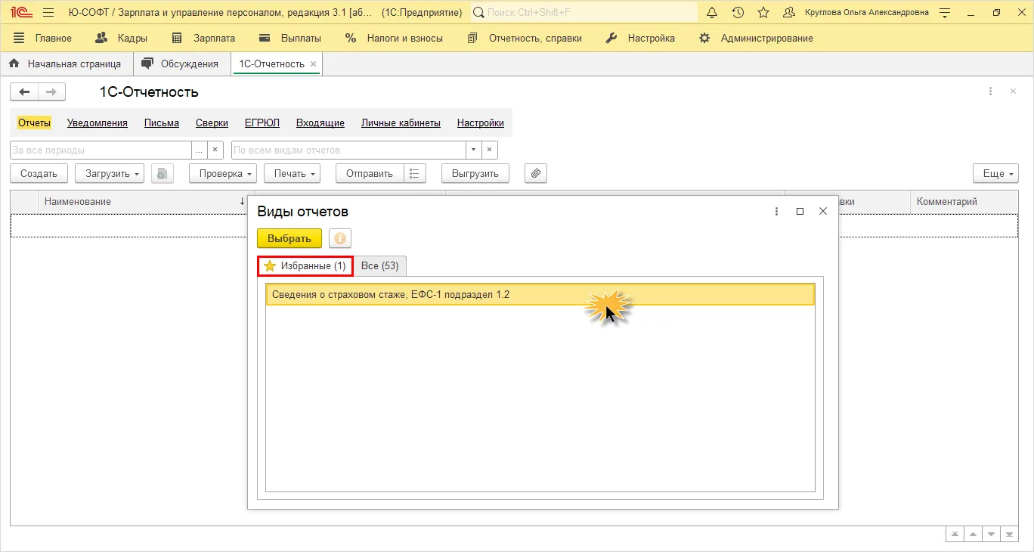This screenshot has width=1034, height=552.
Task: Open Отчетность, справки section
Action: tap(525, 38)
